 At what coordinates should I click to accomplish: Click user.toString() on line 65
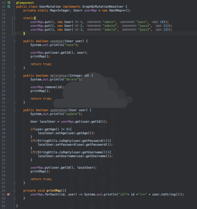[x=166, y=194]
